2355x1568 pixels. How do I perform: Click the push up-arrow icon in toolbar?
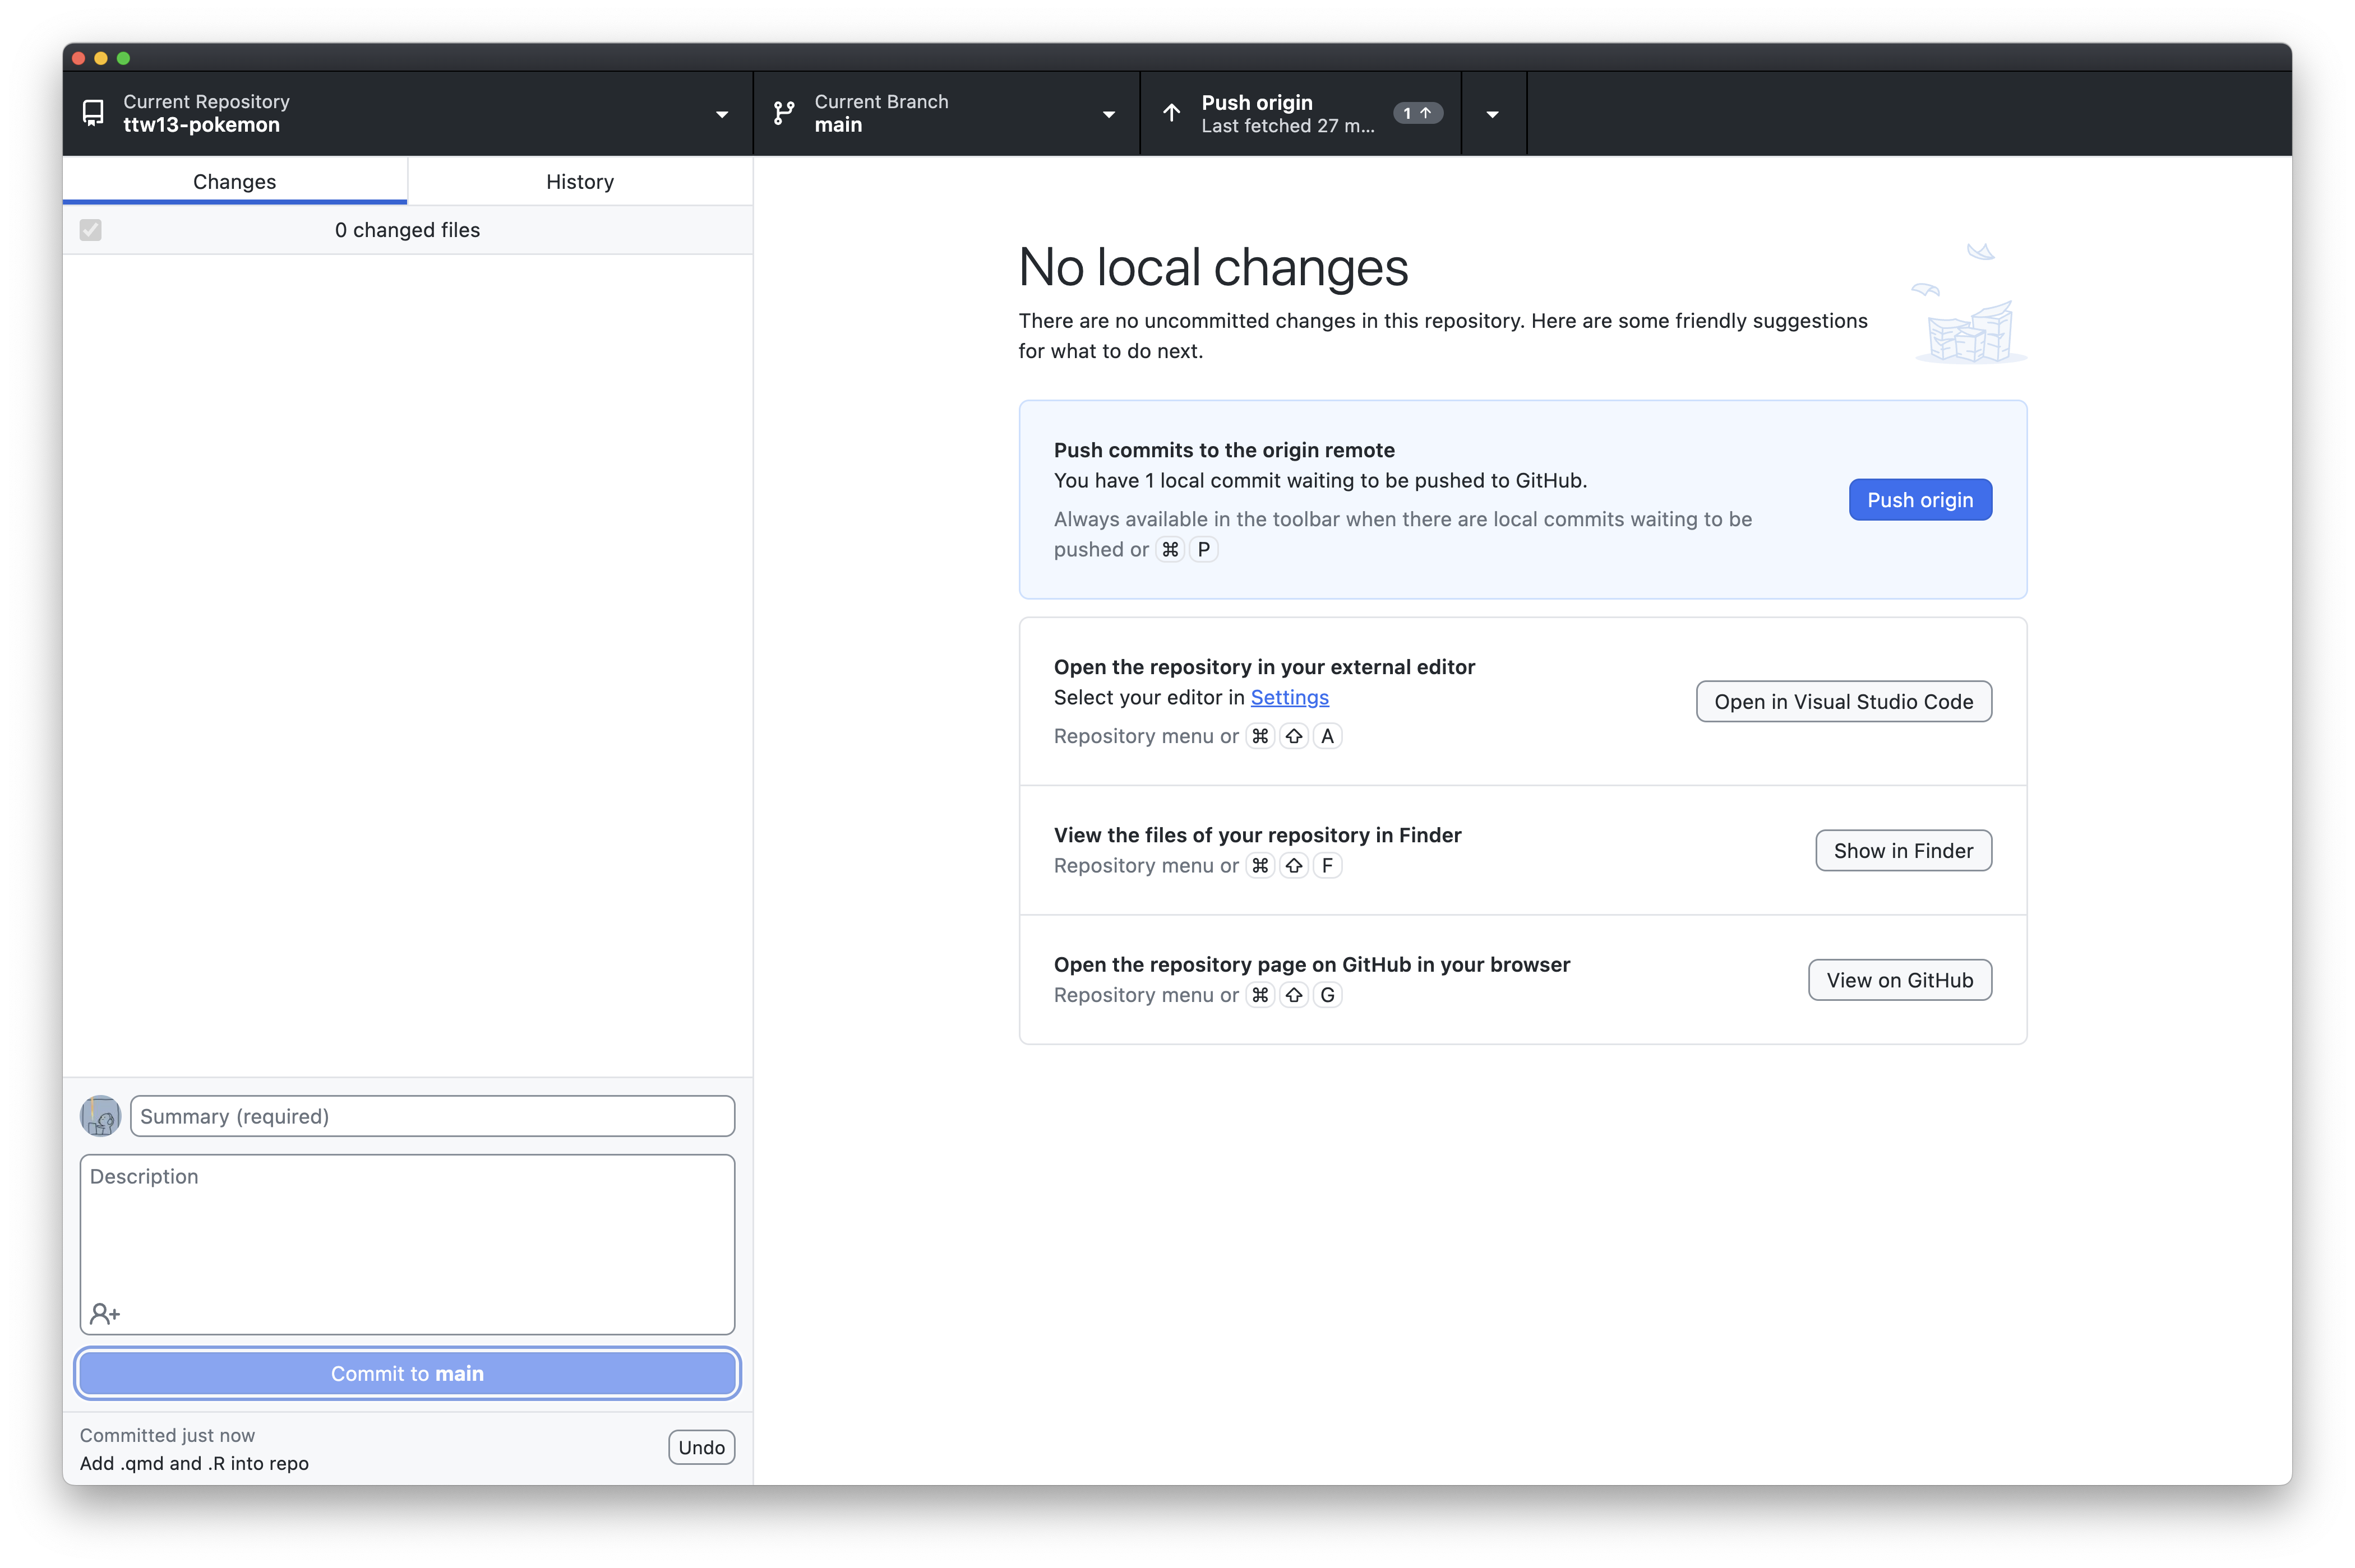click(x=1171, y=113)
